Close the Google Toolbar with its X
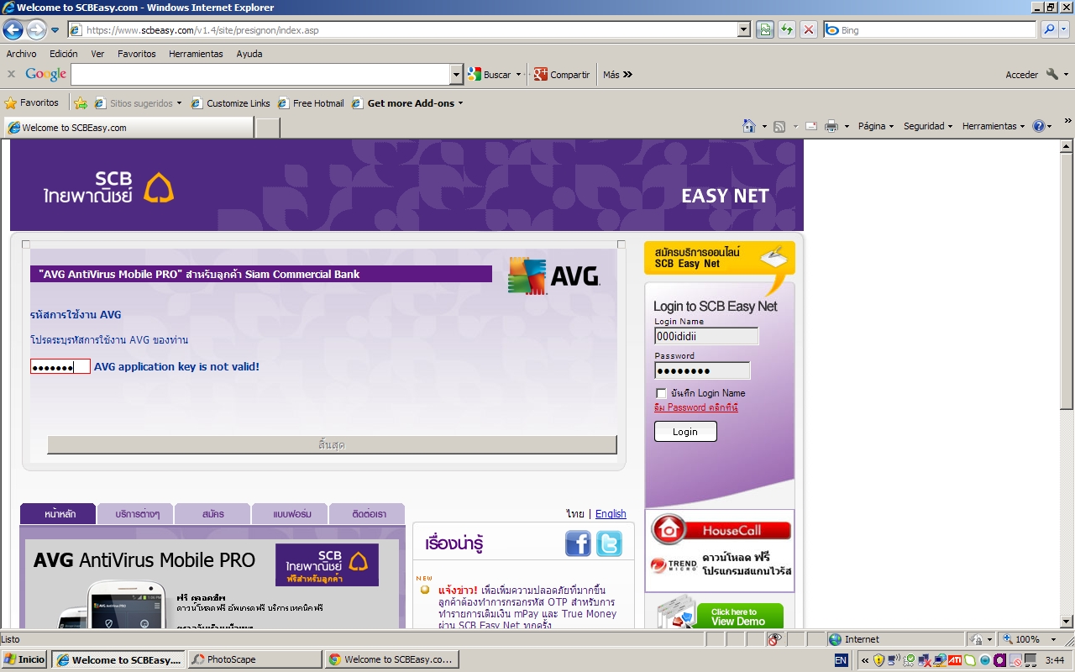This screenshot has width=1075, height=672. tap(11, 74)
